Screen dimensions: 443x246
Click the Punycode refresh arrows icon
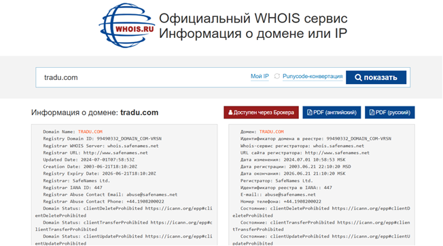(277, 77)
